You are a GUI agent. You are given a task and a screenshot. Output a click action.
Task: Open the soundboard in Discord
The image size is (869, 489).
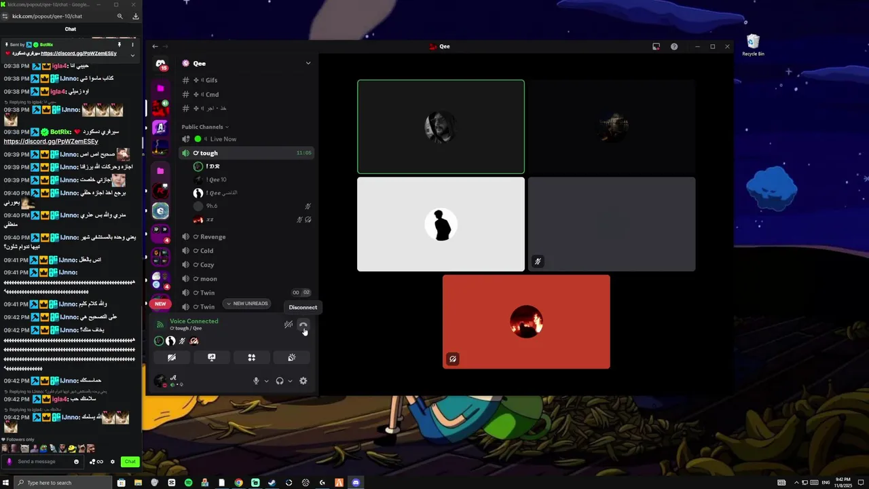(x=291, y=357)
